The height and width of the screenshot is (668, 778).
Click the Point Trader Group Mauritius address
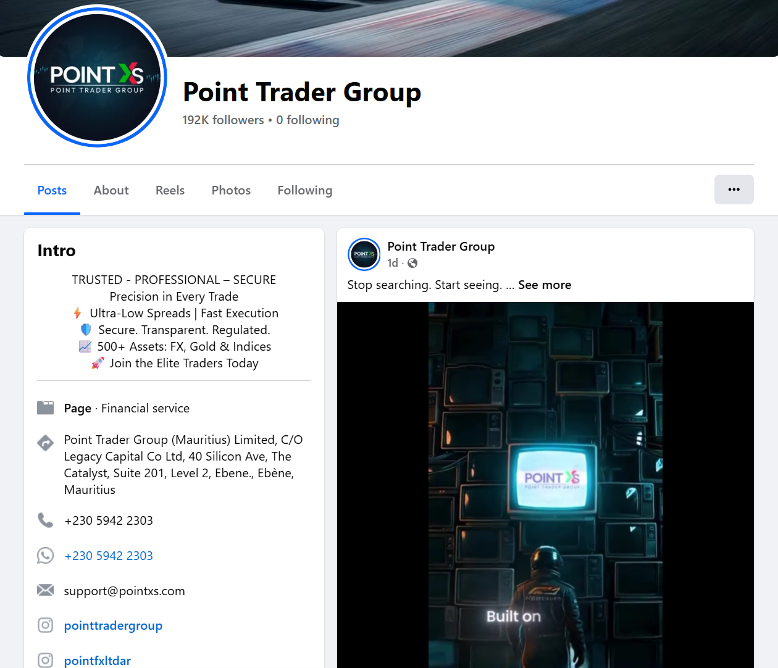point(183,465)
